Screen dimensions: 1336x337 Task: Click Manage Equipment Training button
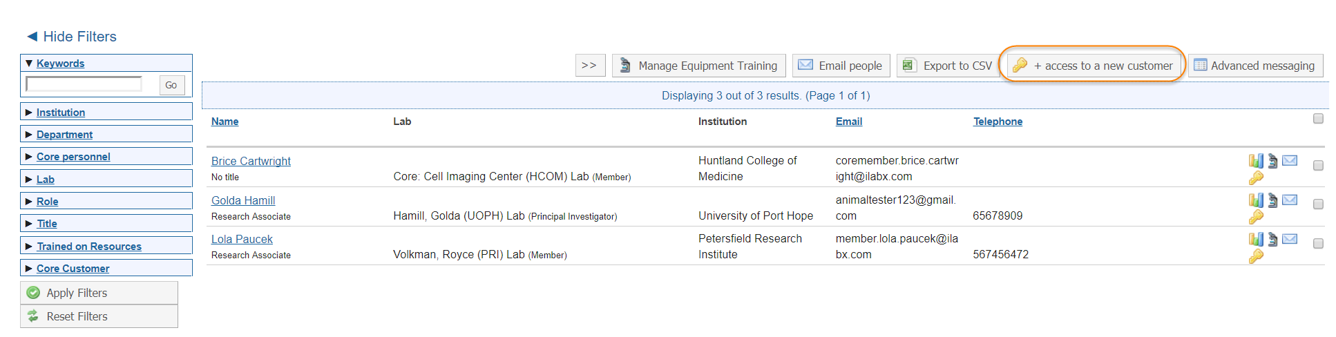point(698,66)
